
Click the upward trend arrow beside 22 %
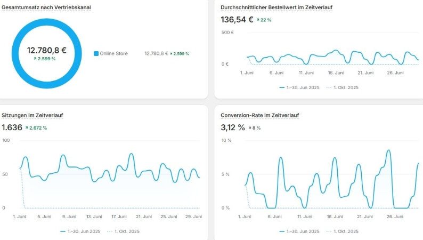(258, 20)
